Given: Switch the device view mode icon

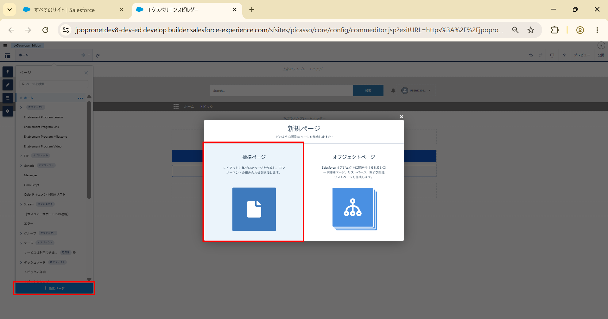Looking at the screenshot, I should click(x=552, y=55).
